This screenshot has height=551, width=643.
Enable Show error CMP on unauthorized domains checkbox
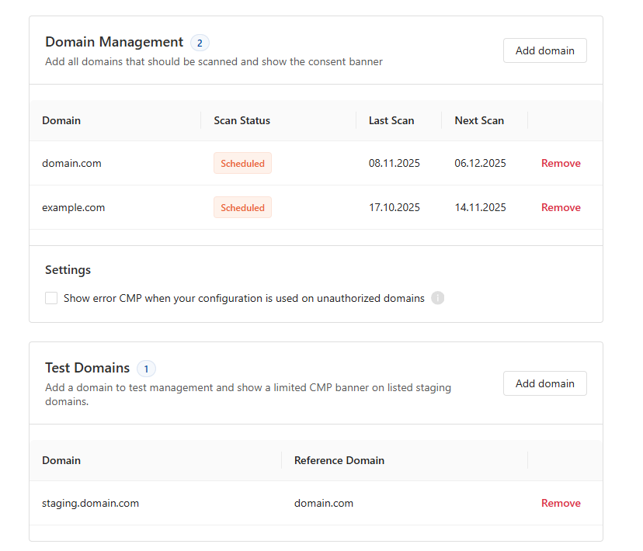pyautogui.click(x=51, y=298)
